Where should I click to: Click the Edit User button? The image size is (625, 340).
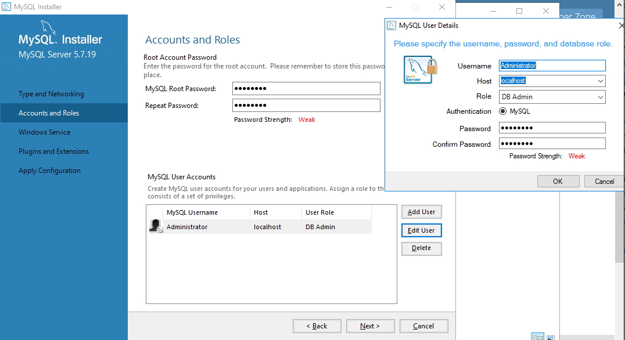[421, 230]
